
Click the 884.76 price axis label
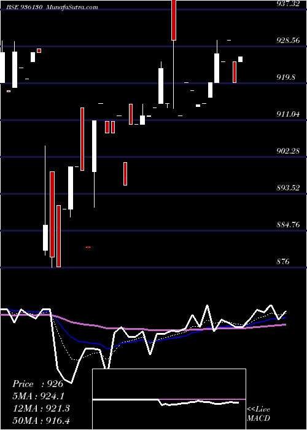(288, 225)
